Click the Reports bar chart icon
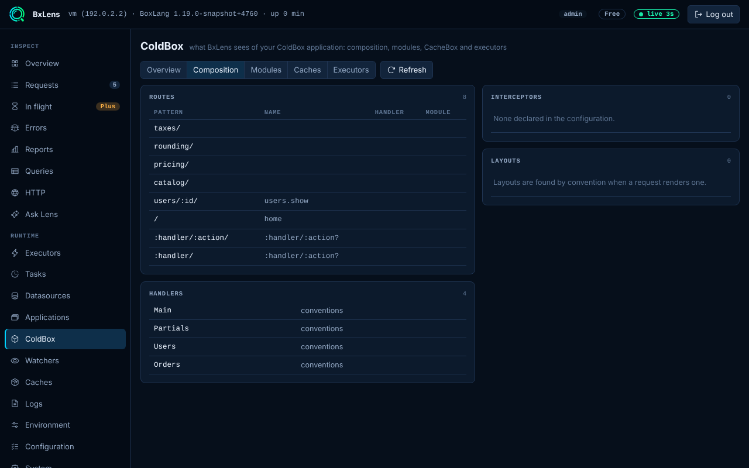The width and height of the screenshot is (749, 468). tap(15, 149)
